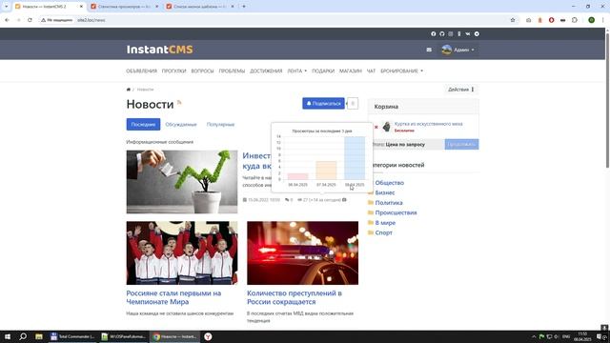610x343 pixels.
Task: Open the Бизнес news category
Action: [385, 192]
